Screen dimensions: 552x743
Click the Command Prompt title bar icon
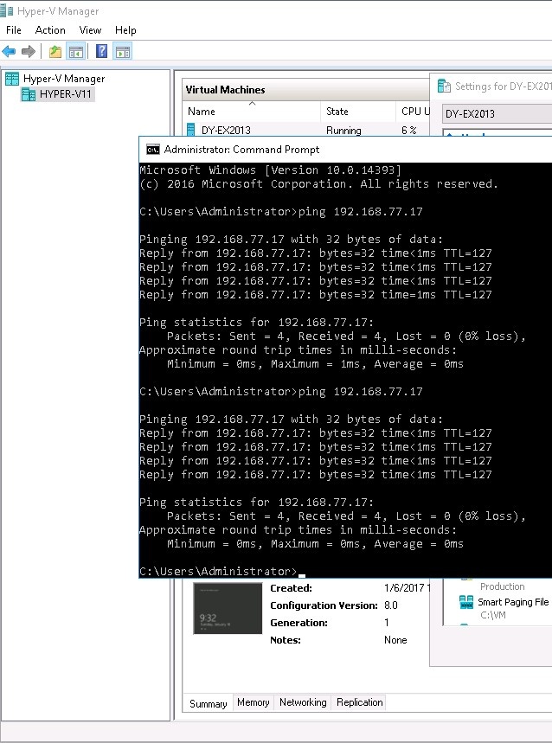pyautogui.click(x=152, y=149)
